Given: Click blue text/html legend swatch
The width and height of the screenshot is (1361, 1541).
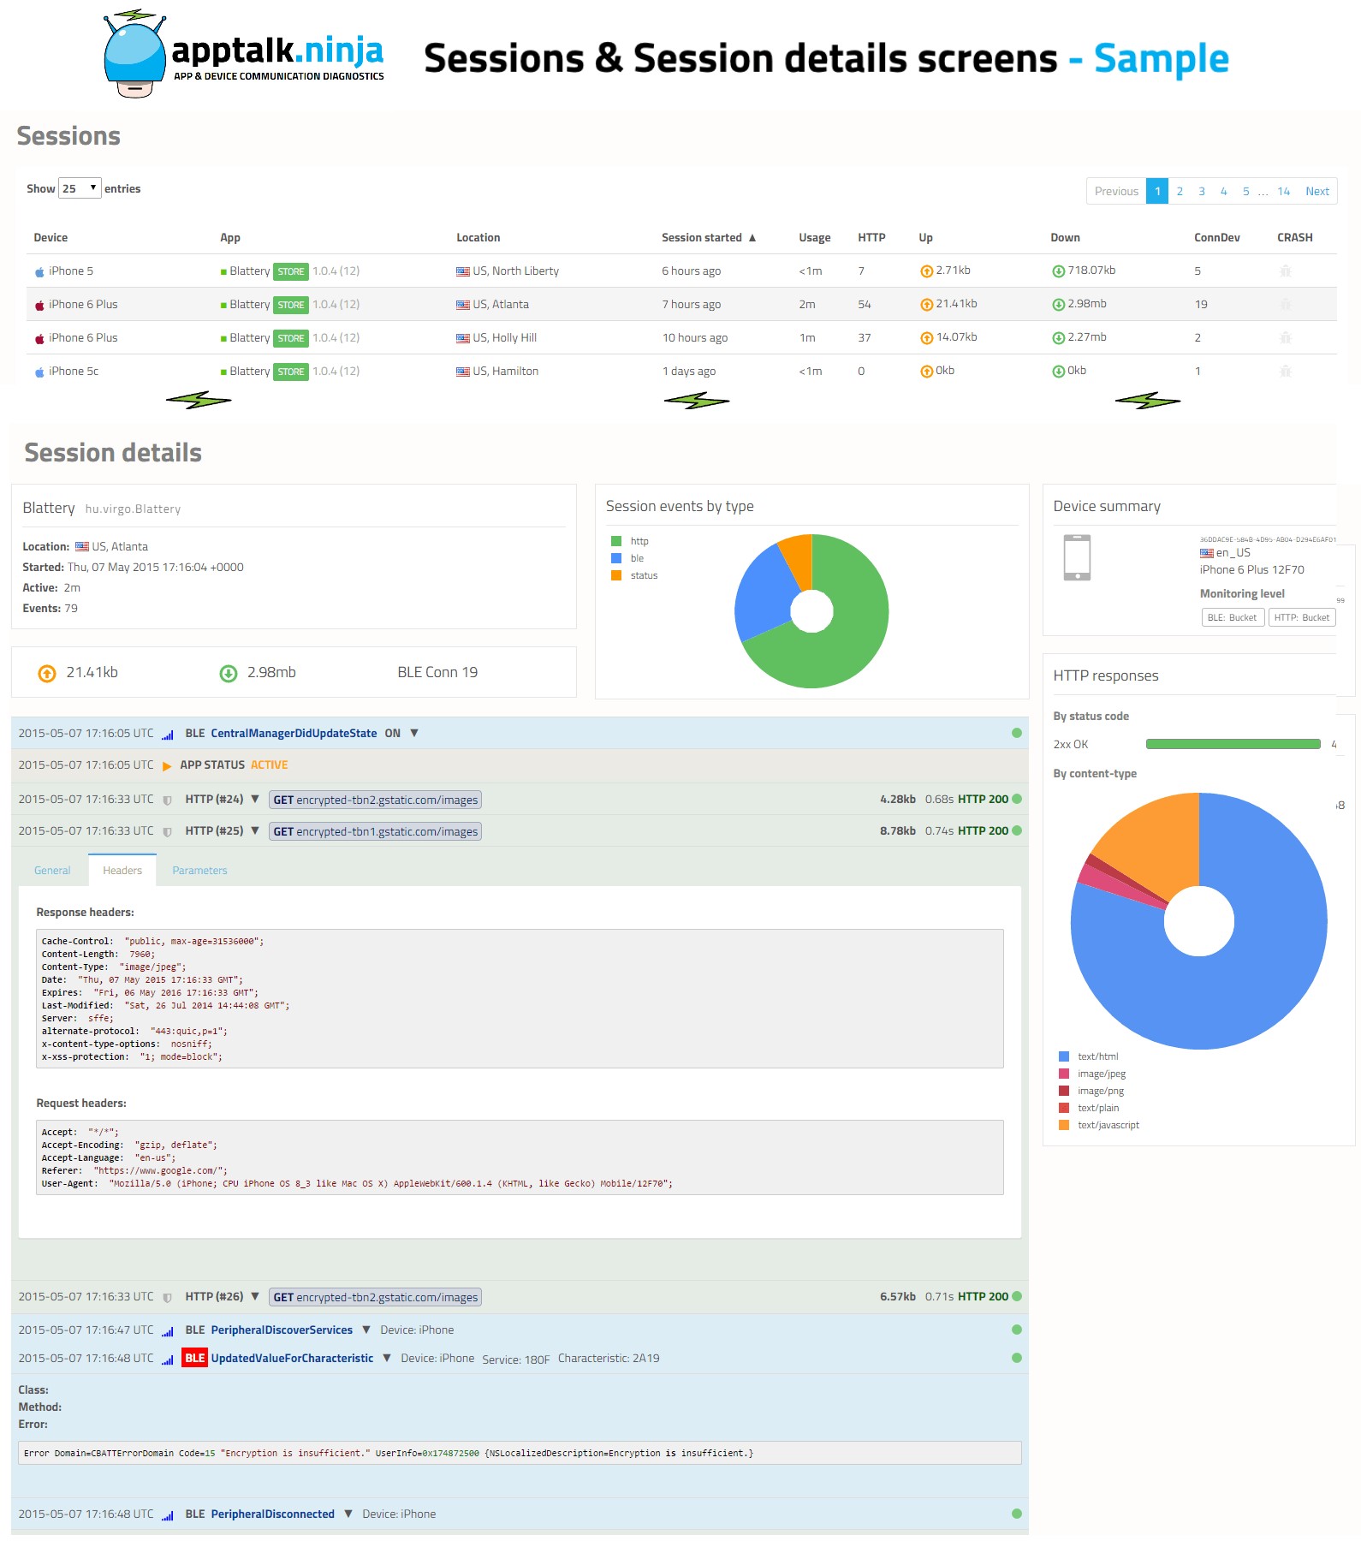Looking at the screenshot, I should click(1064, 1056).
